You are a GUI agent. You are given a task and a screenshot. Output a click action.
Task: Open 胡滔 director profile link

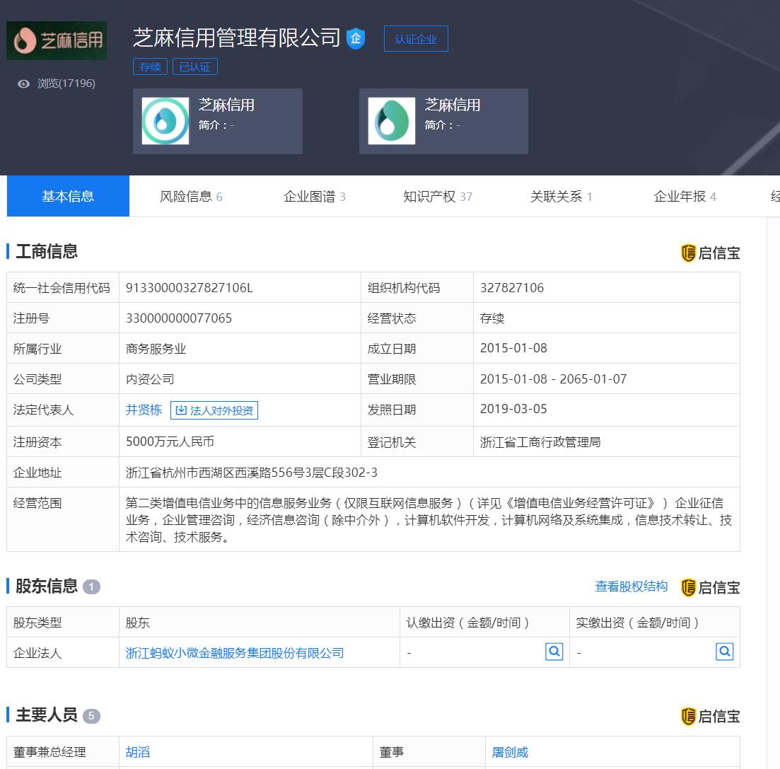click(x=138, y=752)
